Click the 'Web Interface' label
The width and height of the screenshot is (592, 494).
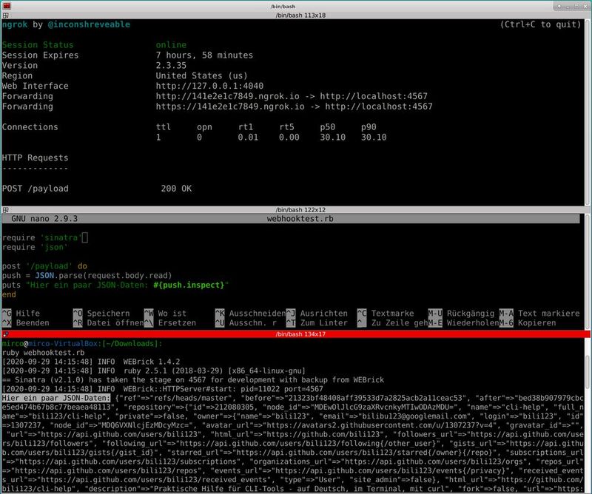(x=35, y=86)
